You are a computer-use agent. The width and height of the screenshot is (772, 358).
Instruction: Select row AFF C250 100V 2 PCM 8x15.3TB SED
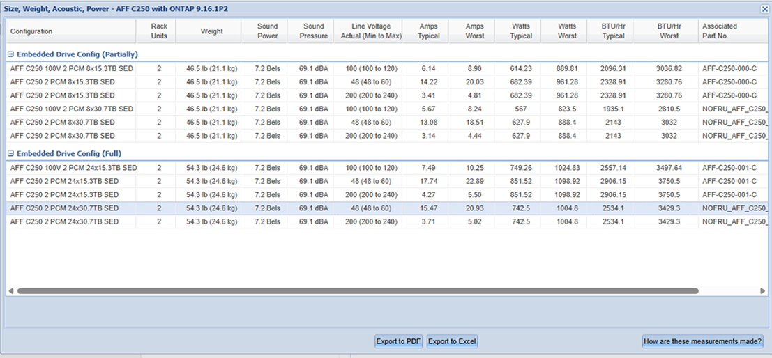pyautogui.click(x=386, y=68)
